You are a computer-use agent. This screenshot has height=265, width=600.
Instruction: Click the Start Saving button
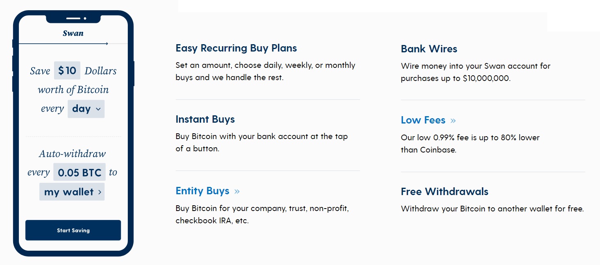tap(73, 230)
